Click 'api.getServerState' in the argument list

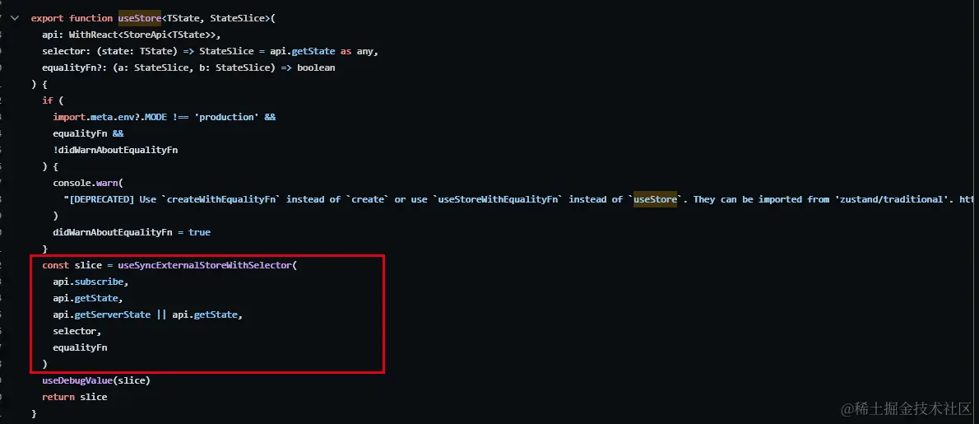click(x=102, y=315)
